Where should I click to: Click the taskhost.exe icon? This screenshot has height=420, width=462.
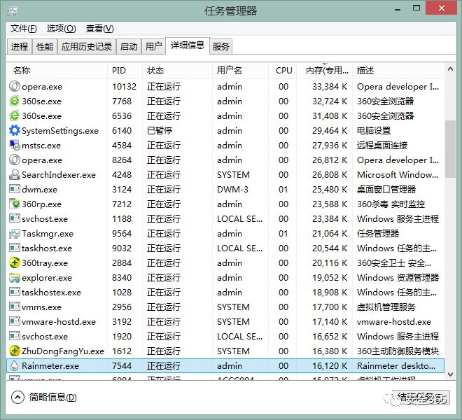(x=15, y=248)
